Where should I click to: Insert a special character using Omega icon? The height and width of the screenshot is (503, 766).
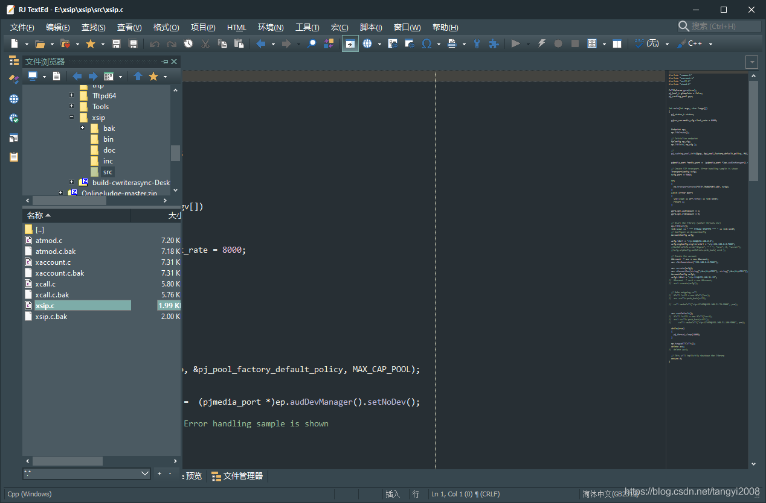tap(426, 43)
